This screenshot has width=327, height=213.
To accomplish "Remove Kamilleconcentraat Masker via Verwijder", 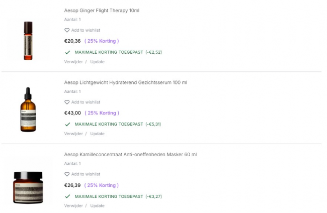I will (73, 205).
